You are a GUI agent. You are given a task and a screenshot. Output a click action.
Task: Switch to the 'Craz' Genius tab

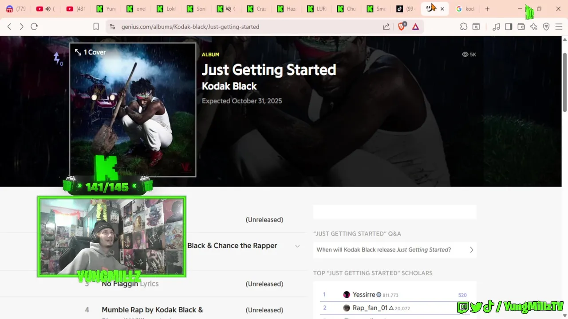(257, 9)
